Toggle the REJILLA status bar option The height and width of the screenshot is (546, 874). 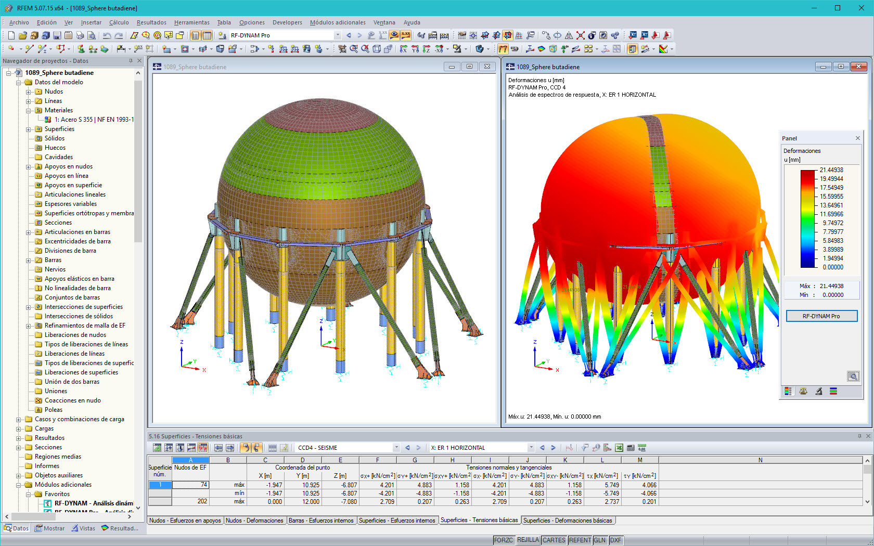tap(528, 540)
